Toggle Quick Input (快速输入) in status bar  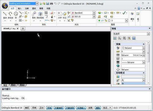[x=81, y=108]
